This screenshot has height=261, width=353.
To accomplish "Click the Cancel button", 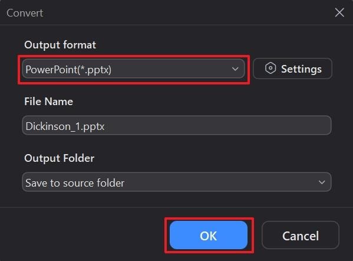I will (301, 235).
